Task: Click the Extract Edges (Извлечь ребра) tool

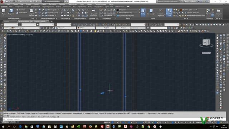Action: [x=51, y=10]
